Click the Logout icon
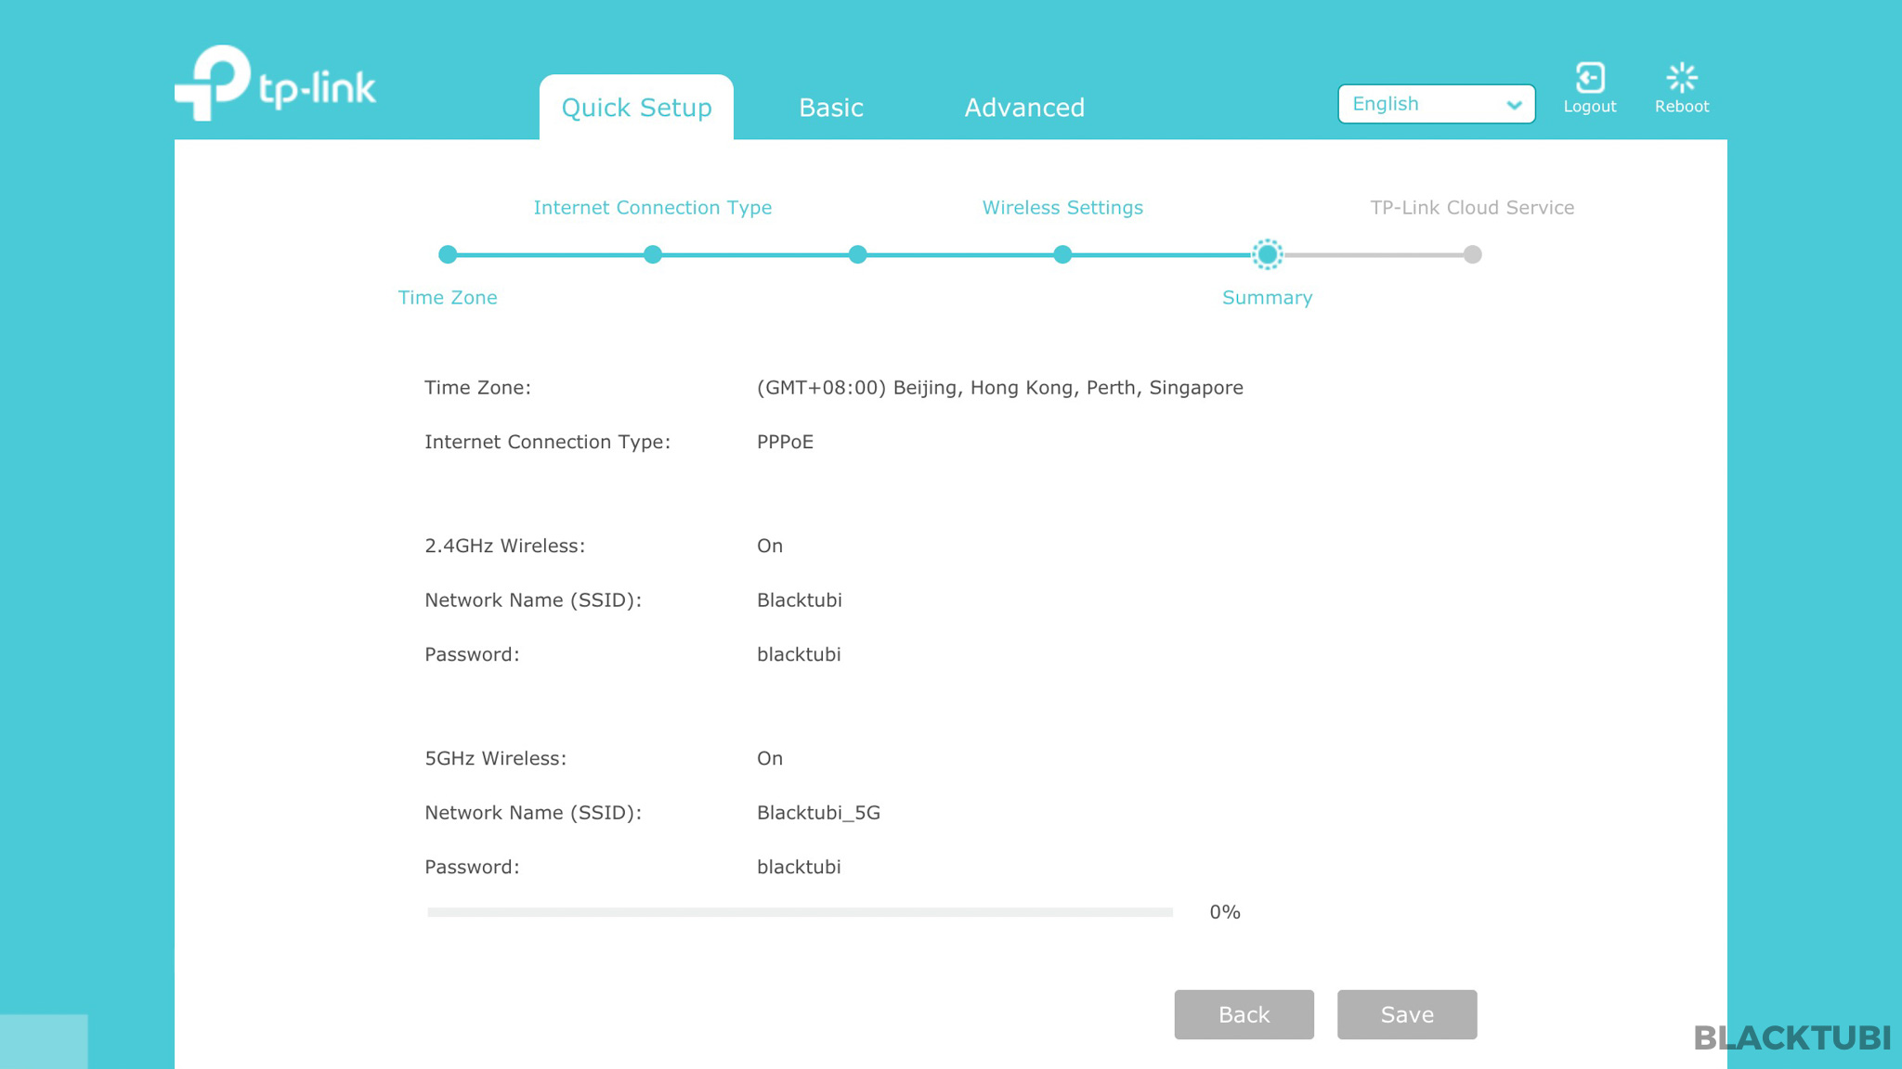This screenshot has width=1902, height=1069. (1589, 79)
